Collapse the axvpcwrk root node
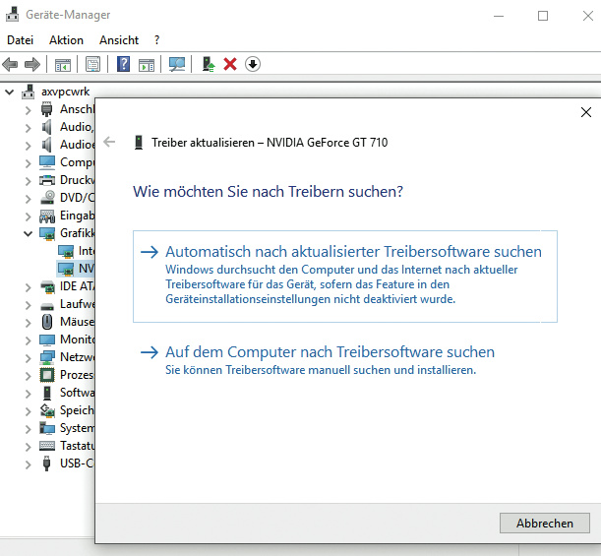This screenshot has height=556, width=601. click(x=11, y=92)
